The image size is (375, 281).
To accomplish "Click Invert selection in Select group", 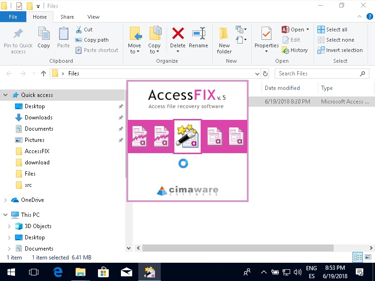I will [x=340, y=50].
